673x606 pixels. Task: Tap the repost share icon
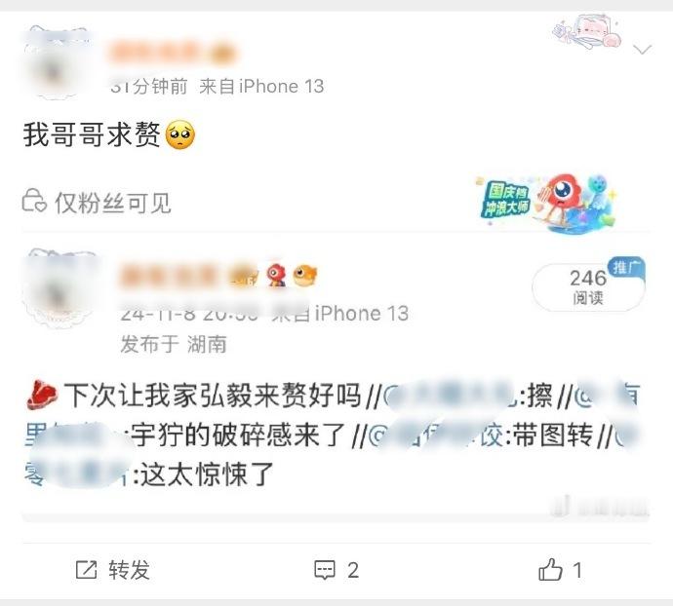[86, 570]
